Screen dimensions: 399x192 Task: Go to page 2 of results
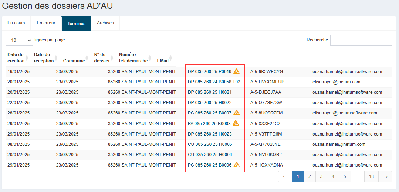click(x=310, y=177)
